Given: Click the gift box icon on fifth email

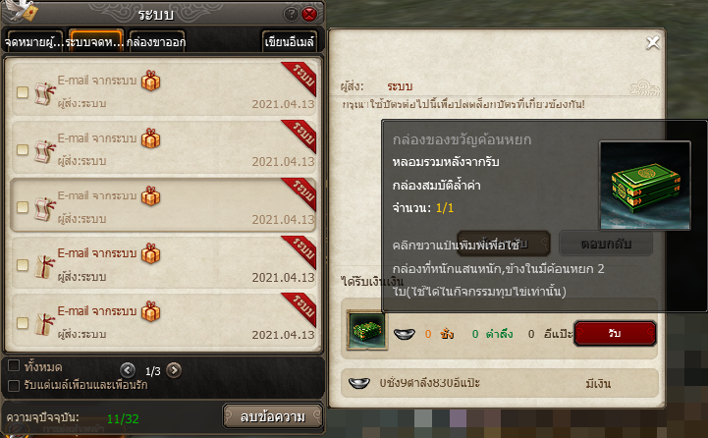Looking at the screenshot, I should (151, 311).
